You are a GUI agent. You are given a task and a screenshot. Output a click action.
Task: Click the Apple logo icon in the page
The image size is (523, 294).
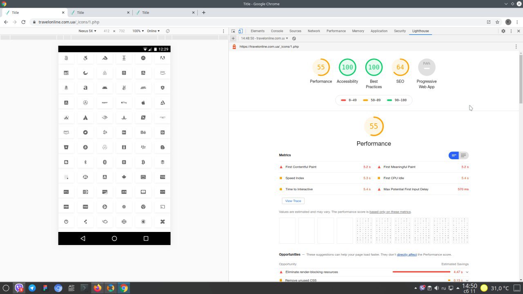click(x=143, y=102)
